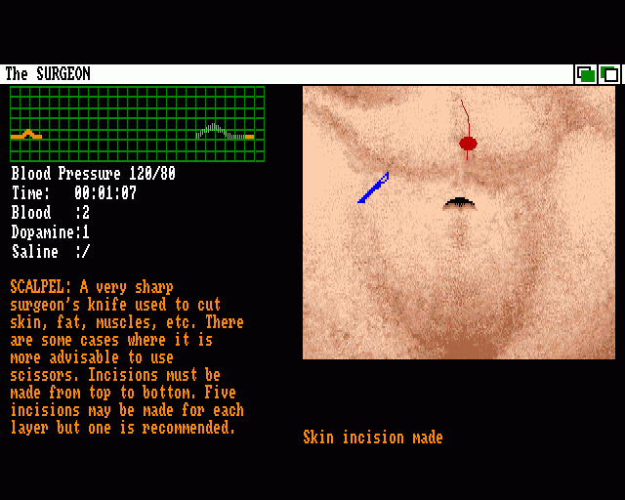
Task: Click the blue scalpel on the patient
Action: 373,187
